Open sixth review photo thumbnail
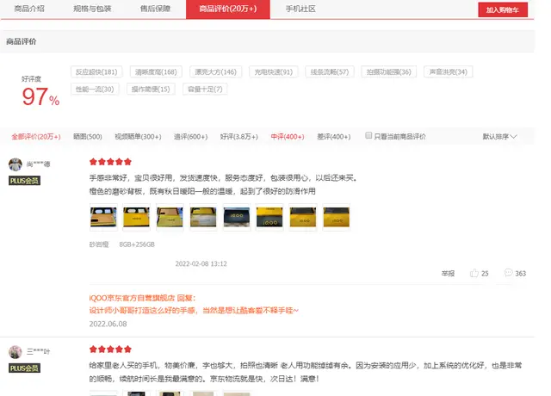Screen dimensions: 551x396 click(x=269, y=217)
